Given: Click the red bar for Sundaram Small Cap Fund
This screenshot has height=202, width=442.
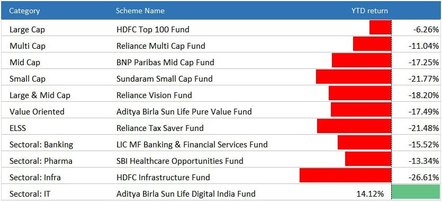Looking at the screenshot, I should tap(354, 77).
